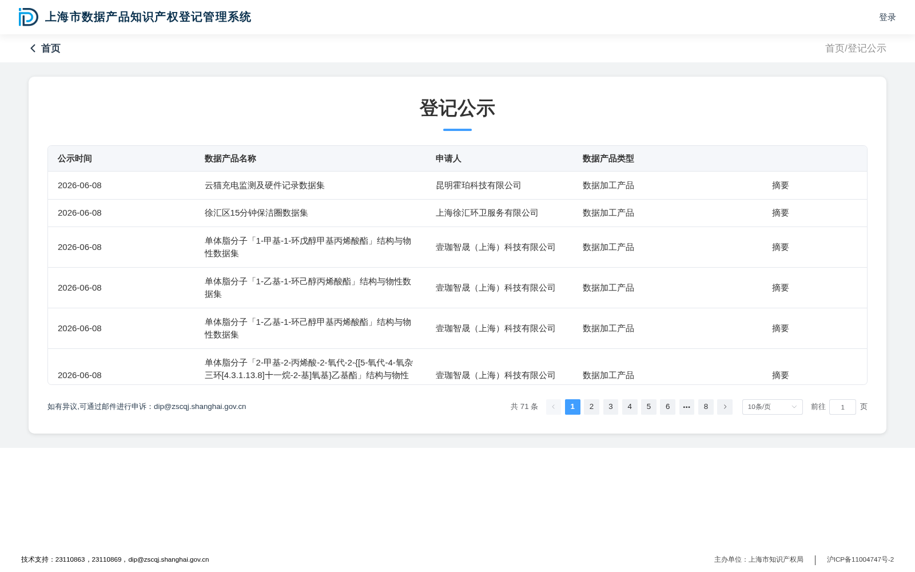
Task: Click the 登录 login link
Action: coord(887,17)
